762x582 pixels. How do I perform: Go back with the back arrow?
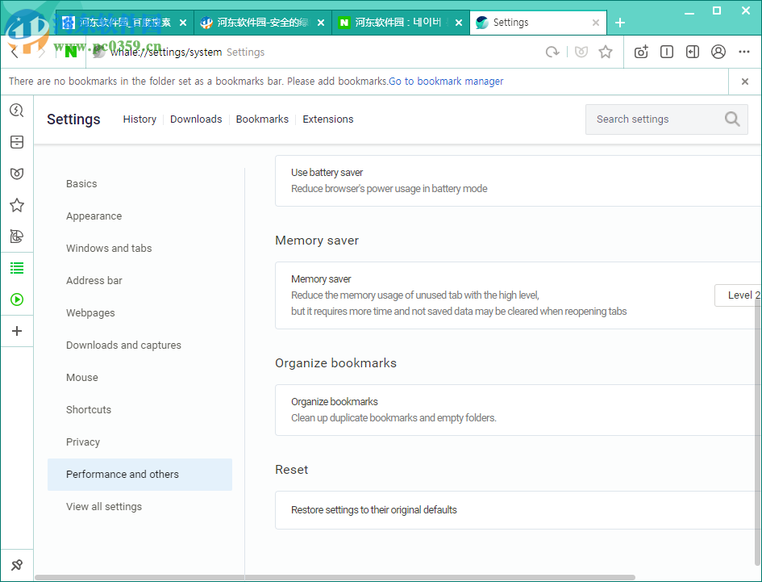14,52
